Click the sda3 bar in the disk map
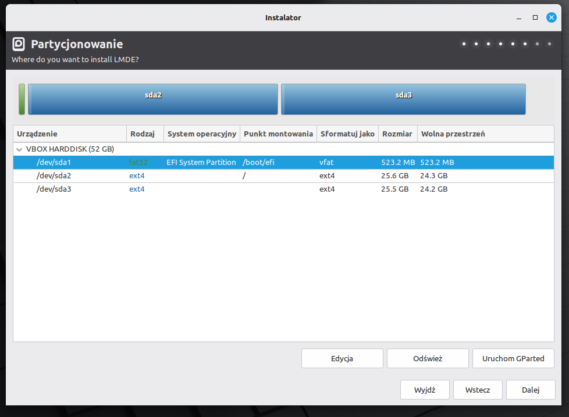The width and height of the screenshot is (569, 417). tap(404, 99)
